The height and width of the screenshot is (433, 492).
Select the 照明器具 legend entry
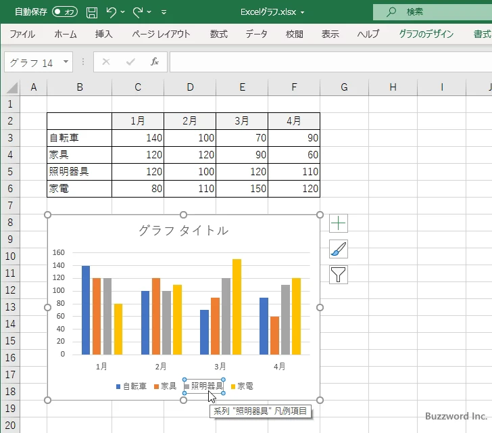(x=204, y=386)
